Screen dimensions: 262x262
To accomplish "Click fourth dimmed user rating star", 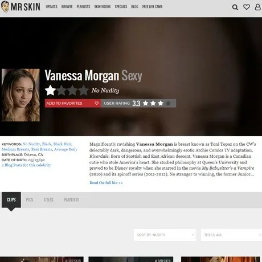I will [168, 103].
